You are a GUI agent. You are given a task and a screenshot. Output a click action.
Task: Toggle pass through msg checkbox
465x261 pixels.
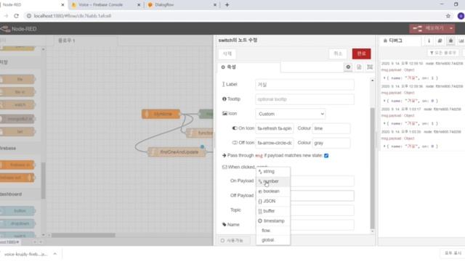pyautogui.click(x=326, y=156)
